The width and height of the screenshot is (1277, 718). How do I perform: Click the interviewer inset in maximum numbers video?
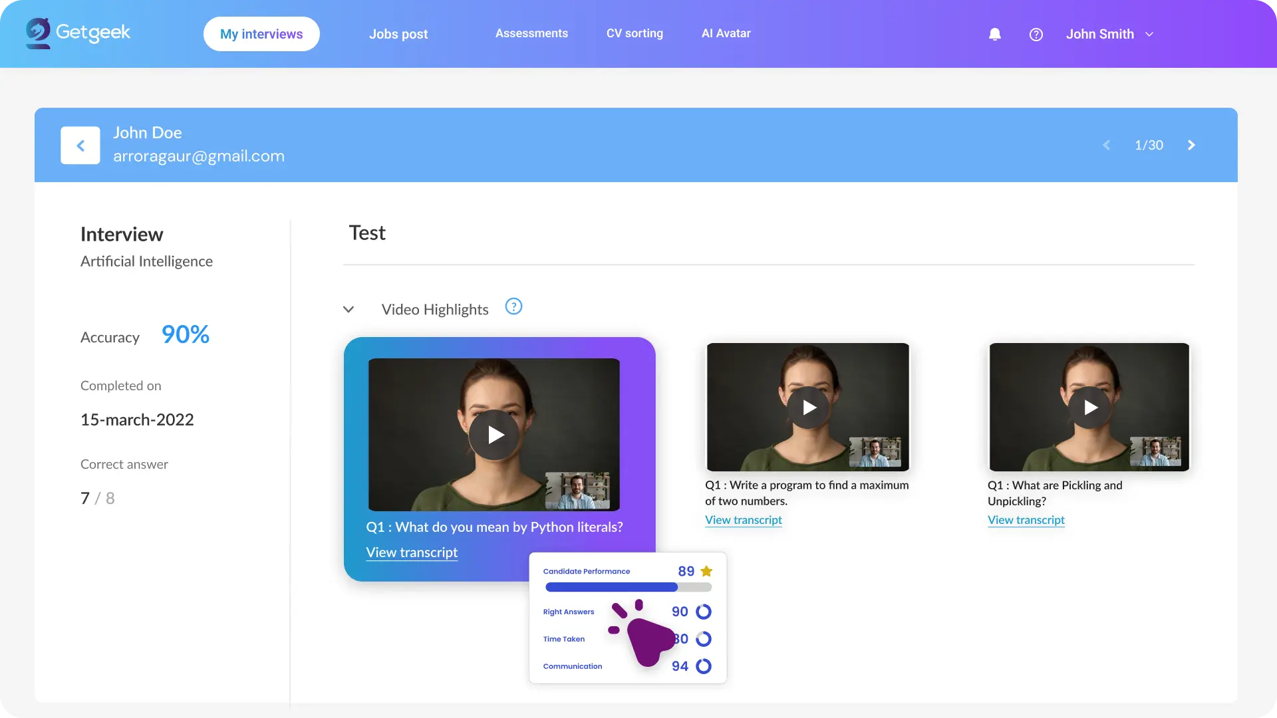click(875, 452)
